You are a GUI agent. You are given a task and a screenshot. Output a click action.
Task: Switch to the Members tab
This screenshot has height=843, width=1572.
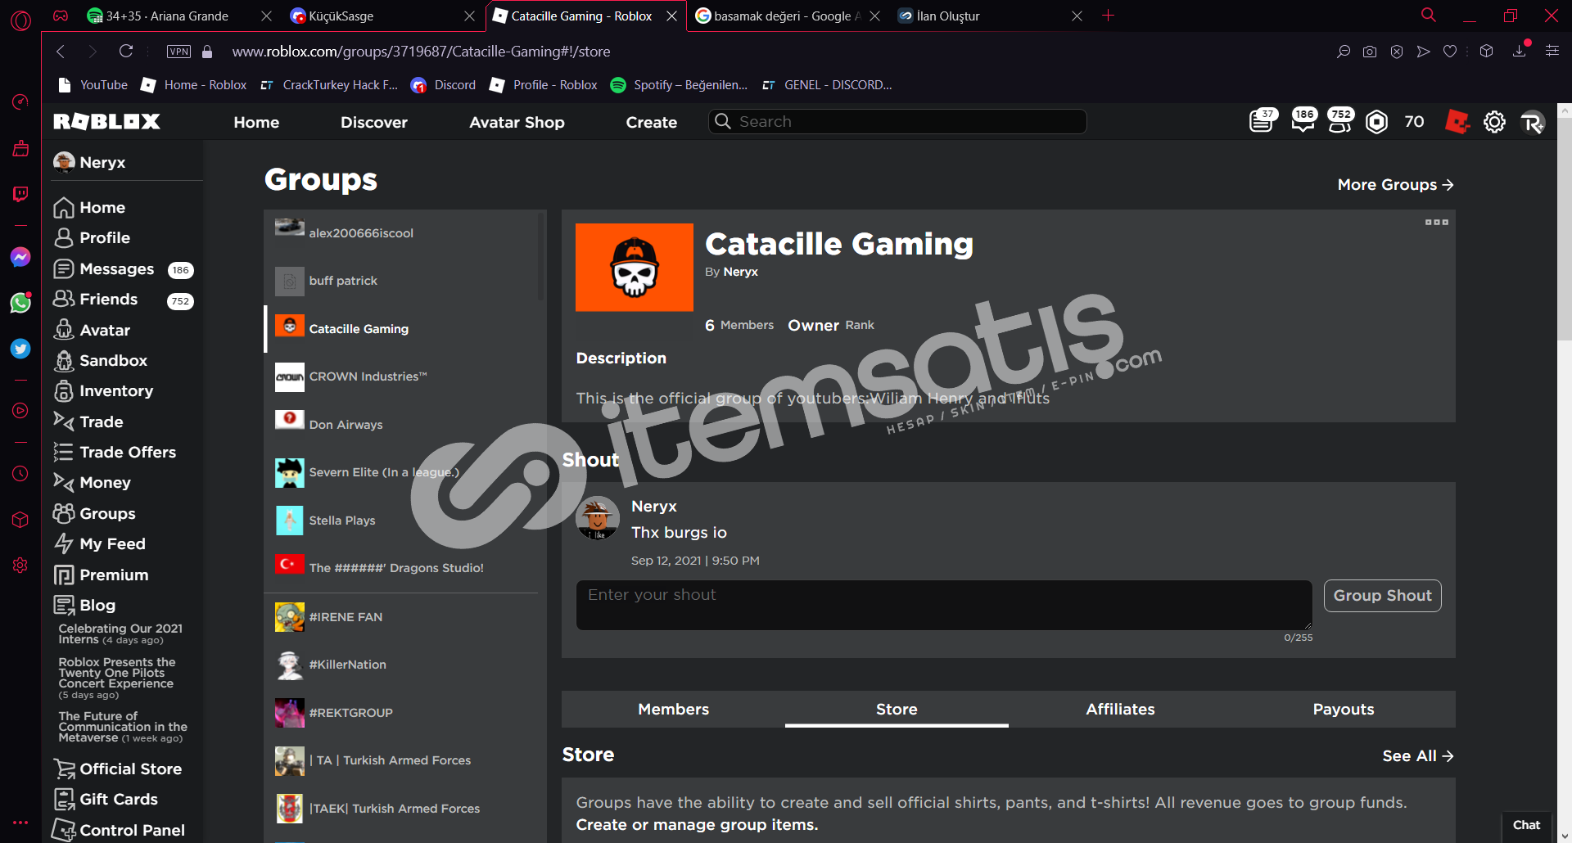673,710
